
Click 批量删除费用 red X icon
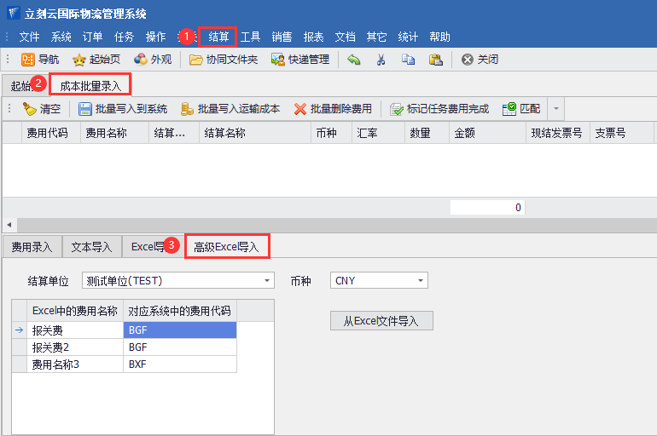coord(300,109)
